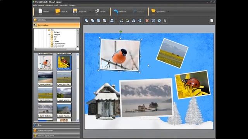Screen dimensions: 248x139
Task: Select the Cookies folder
Action: pyautogui.click(x=56, y=41)
